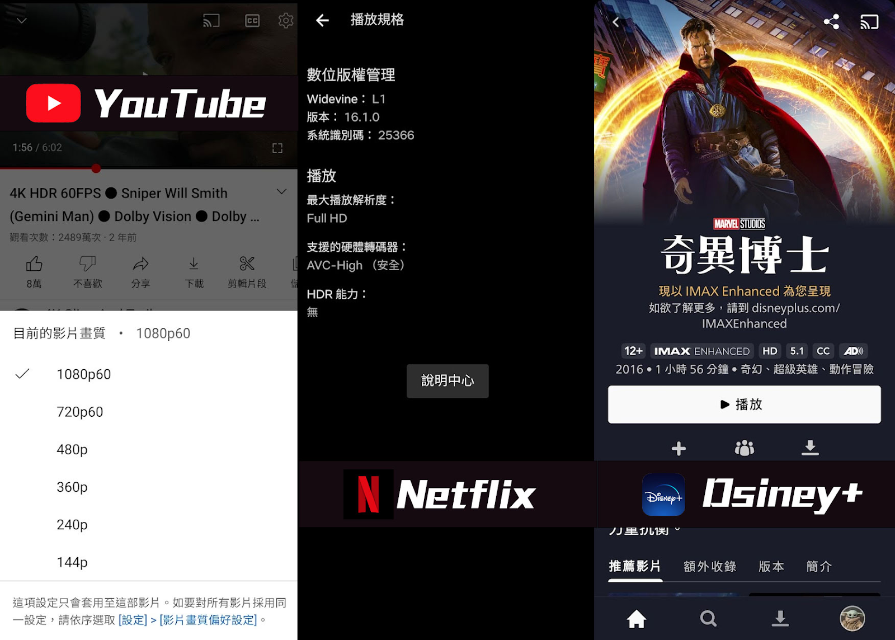Click the 12+ rating badge
895x640 pixels.
click(x=633, y=351)
